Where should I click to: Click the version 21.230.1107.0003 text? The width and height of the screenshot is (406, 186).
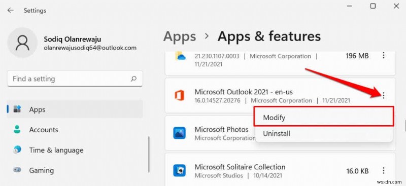[x=217, y=56]
